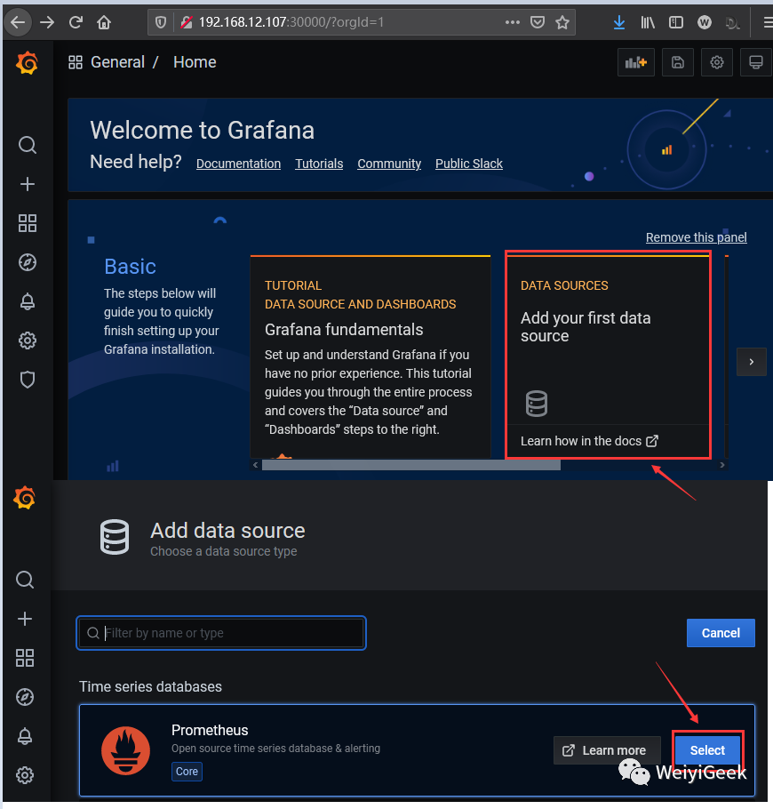Expand next cards with right chevron
Viewport: 773px width, 809px height.
click(x=752, y=362)
